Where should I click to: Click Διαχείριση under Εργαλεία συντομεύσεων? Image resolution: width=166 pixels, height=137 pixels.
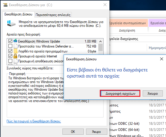click(x=127, y=30)
